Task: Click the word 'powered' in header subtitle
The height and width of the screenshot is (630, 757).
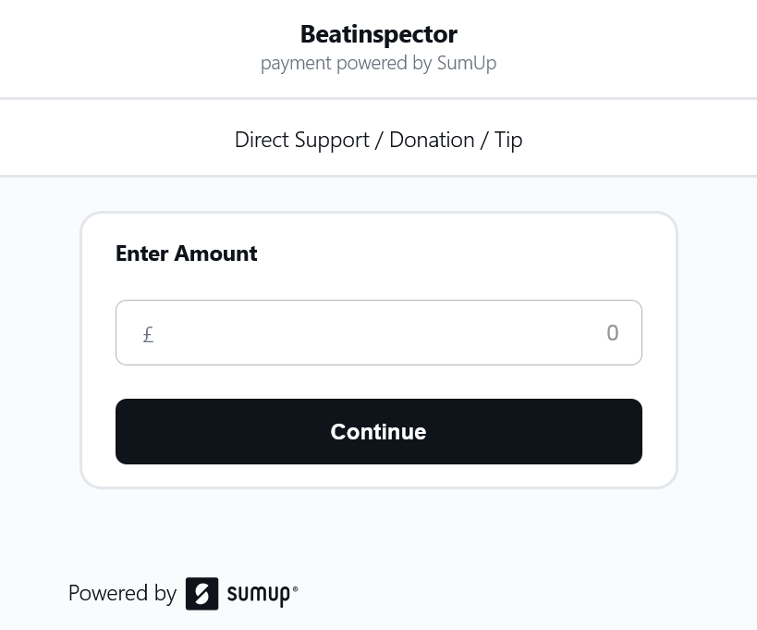Action: 369,63
